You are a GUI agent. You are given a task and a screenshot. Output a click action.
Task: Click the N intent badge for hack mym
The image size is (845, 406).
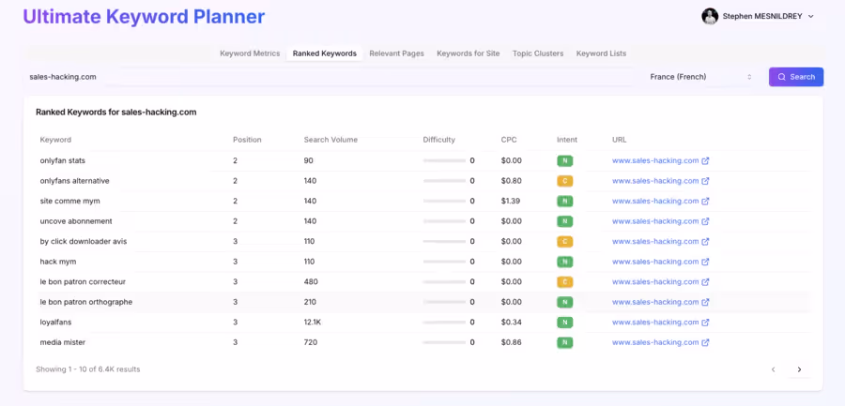coord(565,262)
